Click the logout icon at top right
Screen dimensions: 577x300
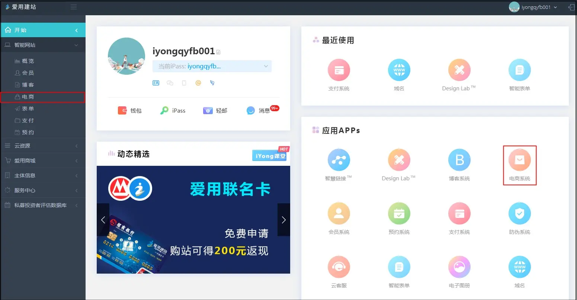[x=571, y=7]
